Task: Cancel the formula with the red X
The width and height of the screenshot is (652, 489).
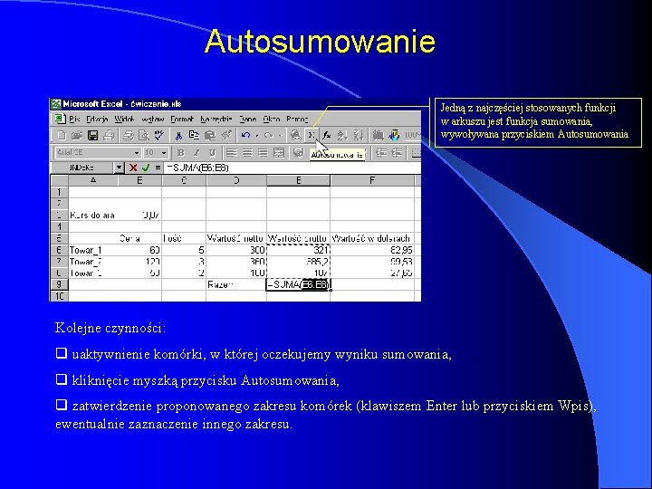Action: (133, 168)
